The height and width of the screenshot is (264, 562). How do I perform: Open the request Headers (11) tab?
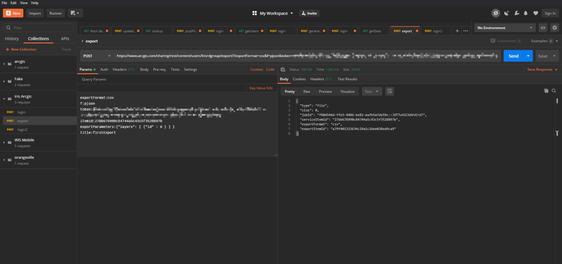click(124, 69)
